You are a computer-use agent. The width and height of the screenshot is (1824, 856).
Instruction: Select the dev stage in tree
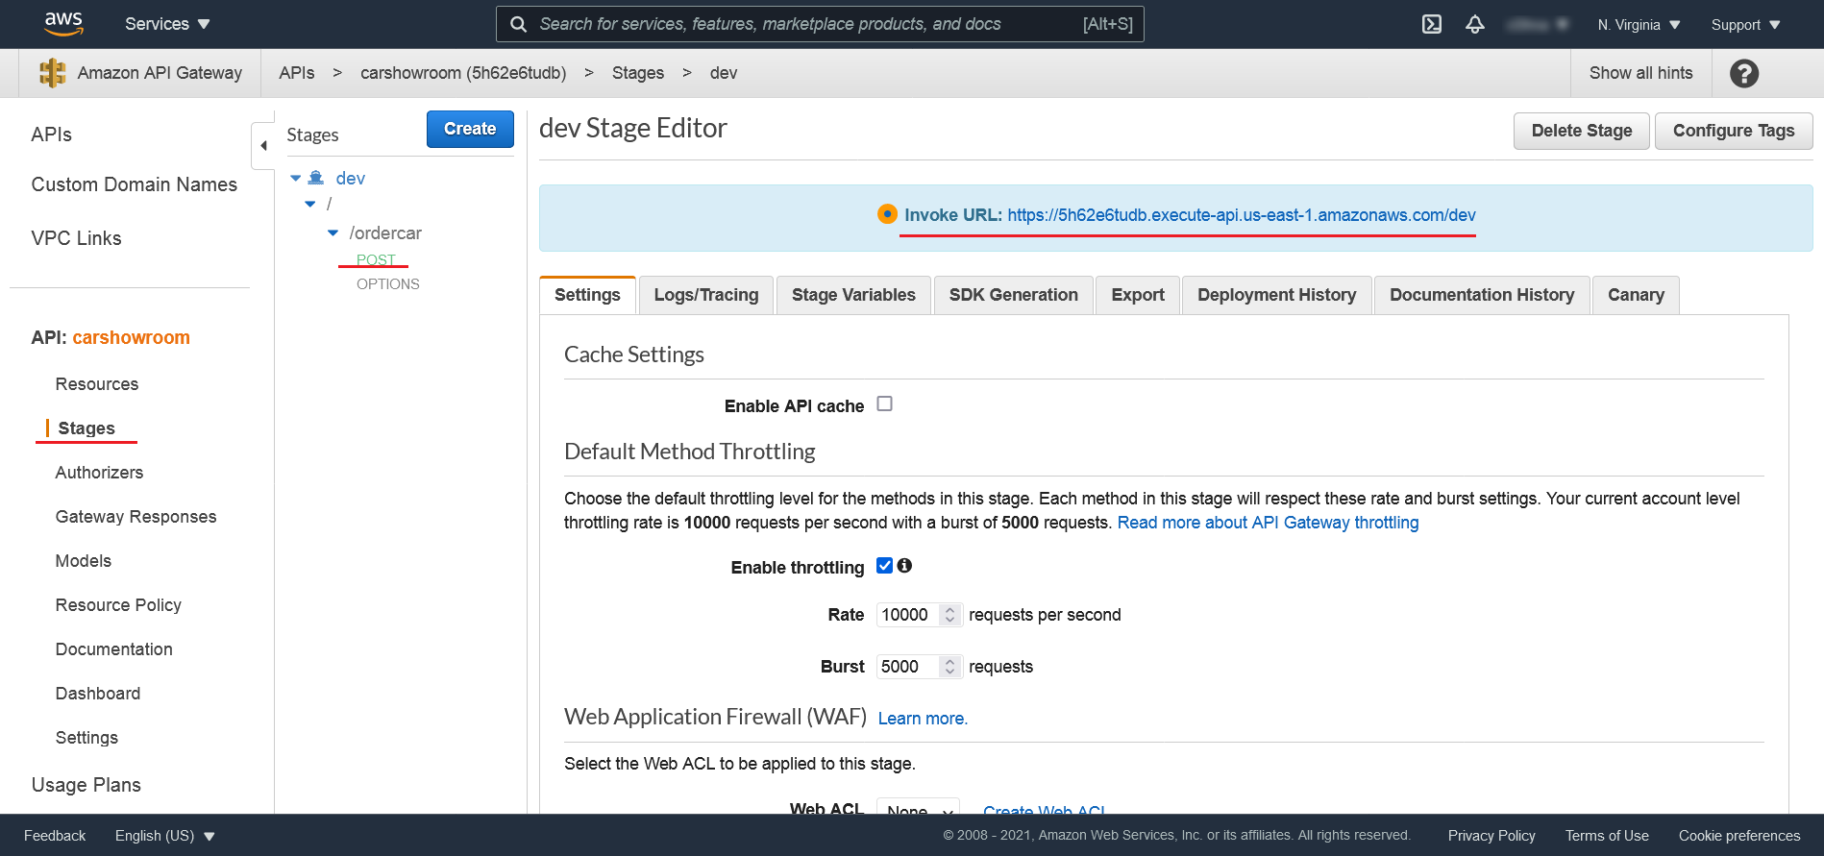(351, 178)
